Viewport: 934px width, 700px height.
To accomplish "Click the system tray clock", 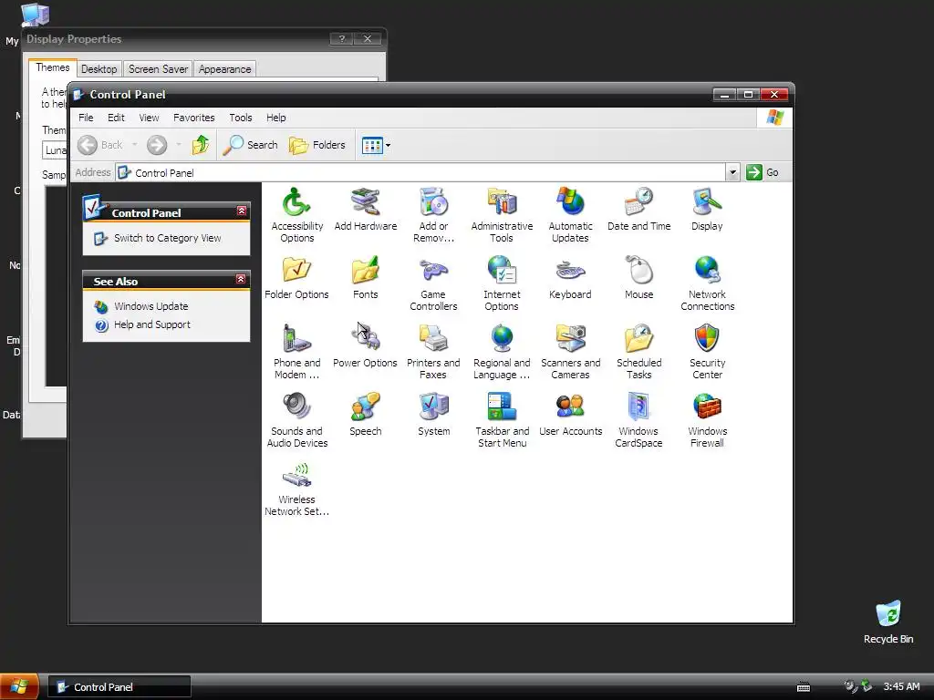I will coord(901,687).
